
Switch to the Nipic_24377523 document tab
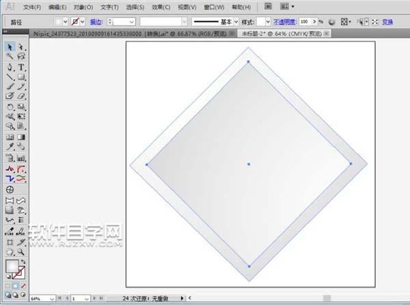[130, 34]
